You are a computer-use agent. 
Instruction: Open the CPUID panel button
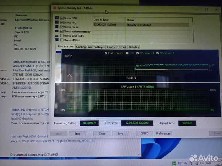point(144,133)
